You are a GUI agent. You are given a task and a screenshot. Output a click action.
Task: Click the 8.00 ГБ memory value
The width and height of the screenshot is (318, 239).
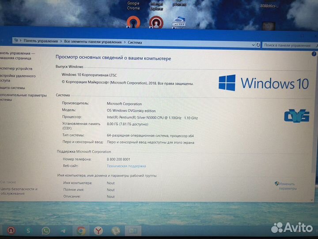point(127,124)
